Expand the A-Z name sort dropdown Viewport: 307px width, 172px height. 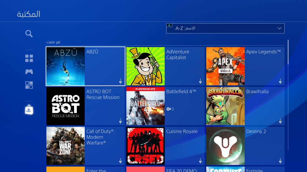pyautogui.click(x=225, y=28)
